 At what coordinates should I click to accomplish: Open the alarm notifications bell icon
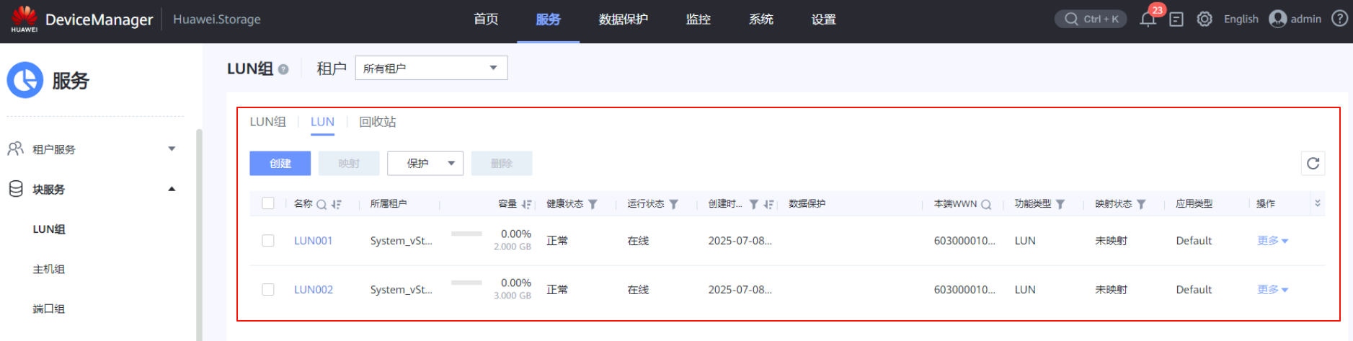1148,19
